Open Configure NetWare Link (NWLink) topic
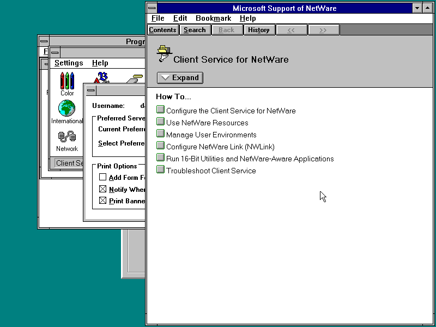436x327 pixels. 220,147
